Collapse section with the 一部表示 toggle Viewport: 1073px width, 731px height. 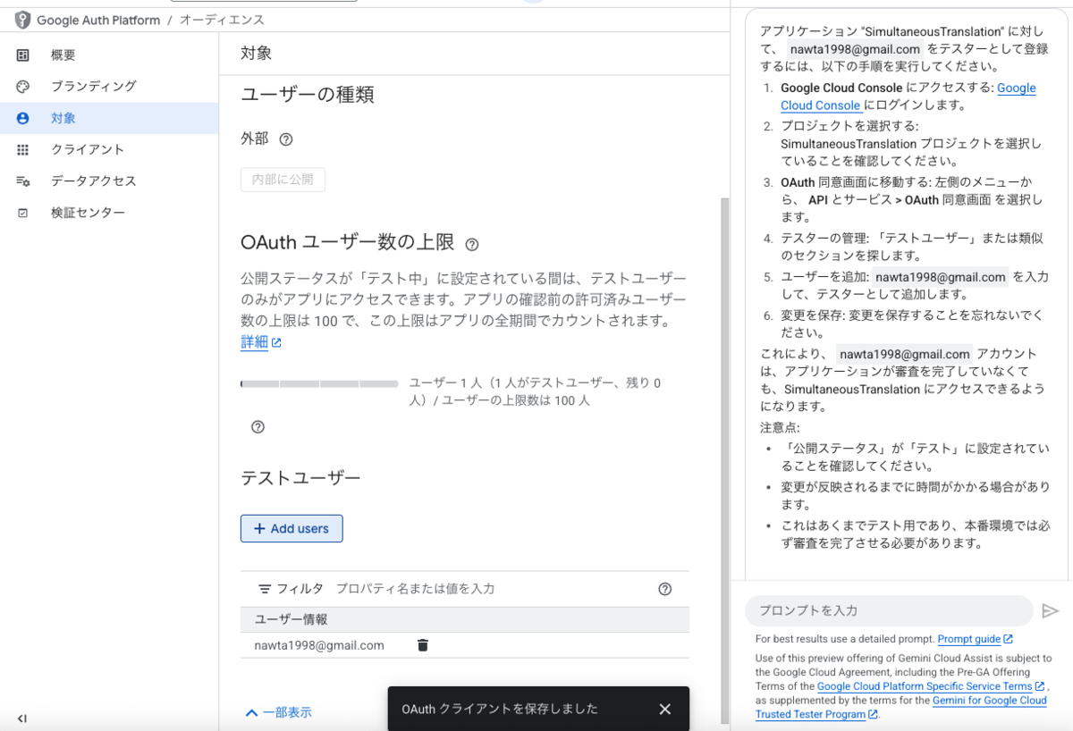point(278,712)
